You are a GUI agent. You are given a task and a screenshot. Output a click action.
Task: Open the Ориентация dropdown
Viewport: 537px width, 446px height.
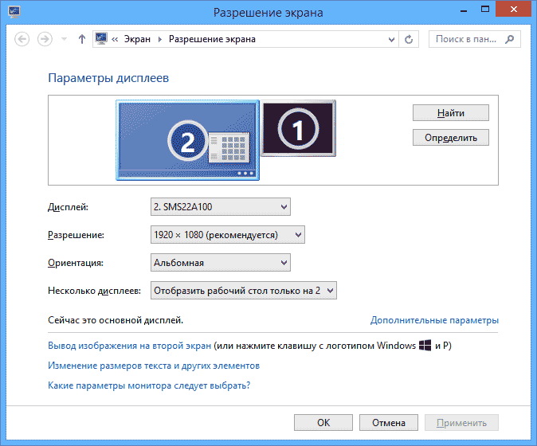[x=221, y=263]
